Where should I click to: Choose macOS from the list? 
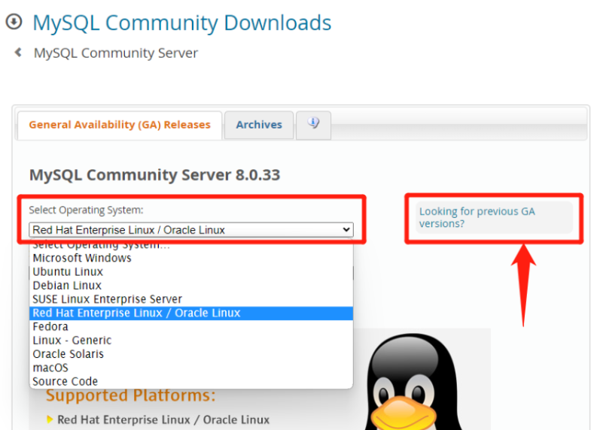click(191, 368)
